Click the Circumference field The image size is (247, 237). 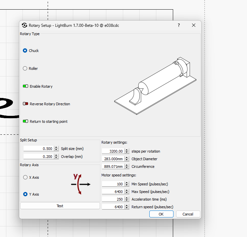coord(113,166)
